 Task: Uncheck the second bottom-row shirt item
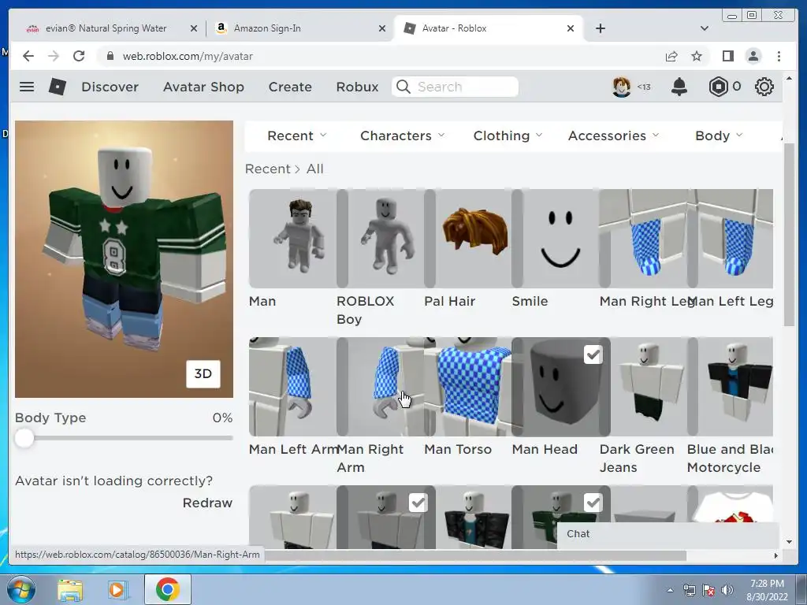(418, 503)
